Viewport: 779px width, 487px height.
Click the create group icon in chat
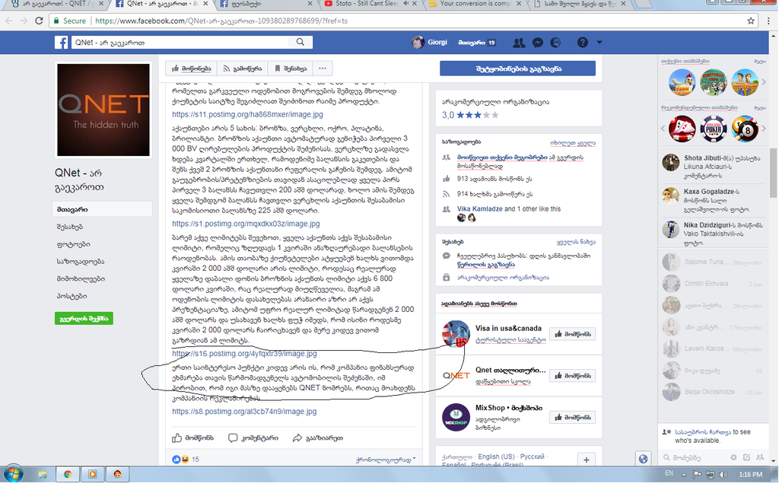(x=760, y=457)
